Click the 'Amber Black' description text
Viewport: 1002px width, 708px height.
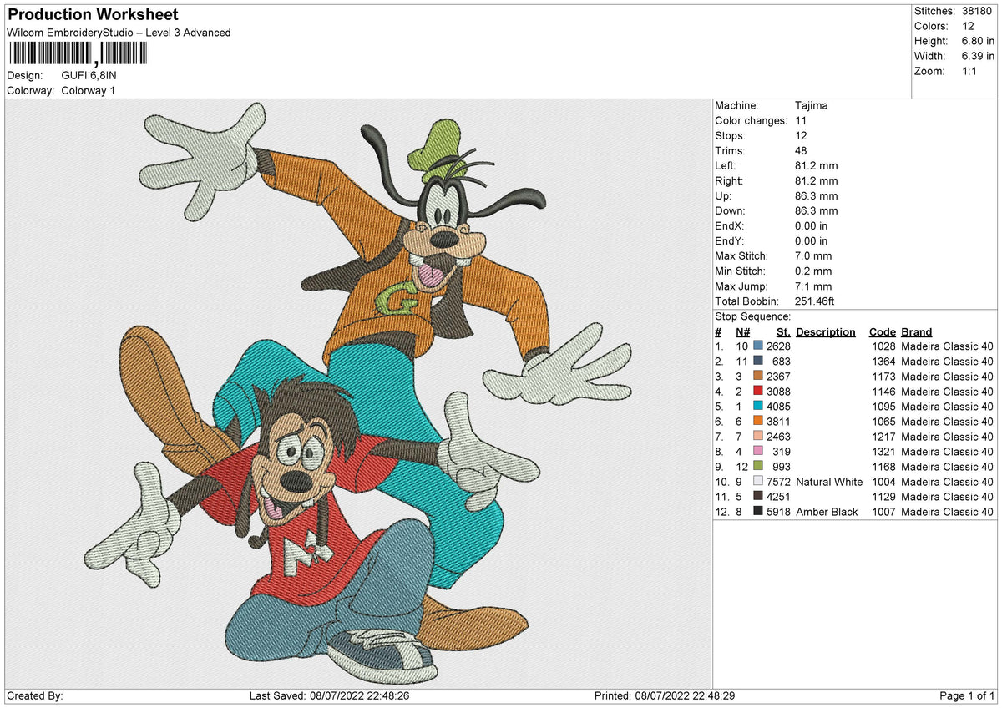click(827, 512)
